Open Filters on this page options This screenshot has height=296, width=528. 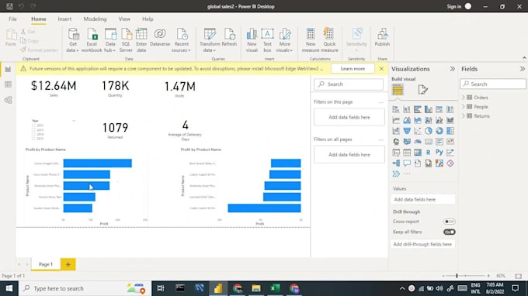tap(380, 102)
